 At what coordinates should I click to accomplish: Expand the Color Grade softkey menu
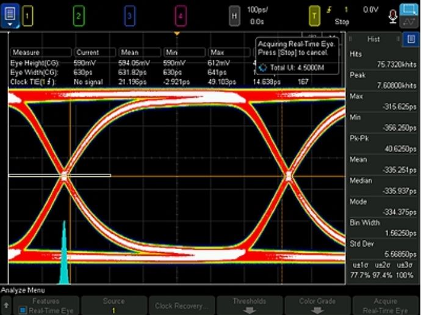pyautogui.click(x=317, y=306)
